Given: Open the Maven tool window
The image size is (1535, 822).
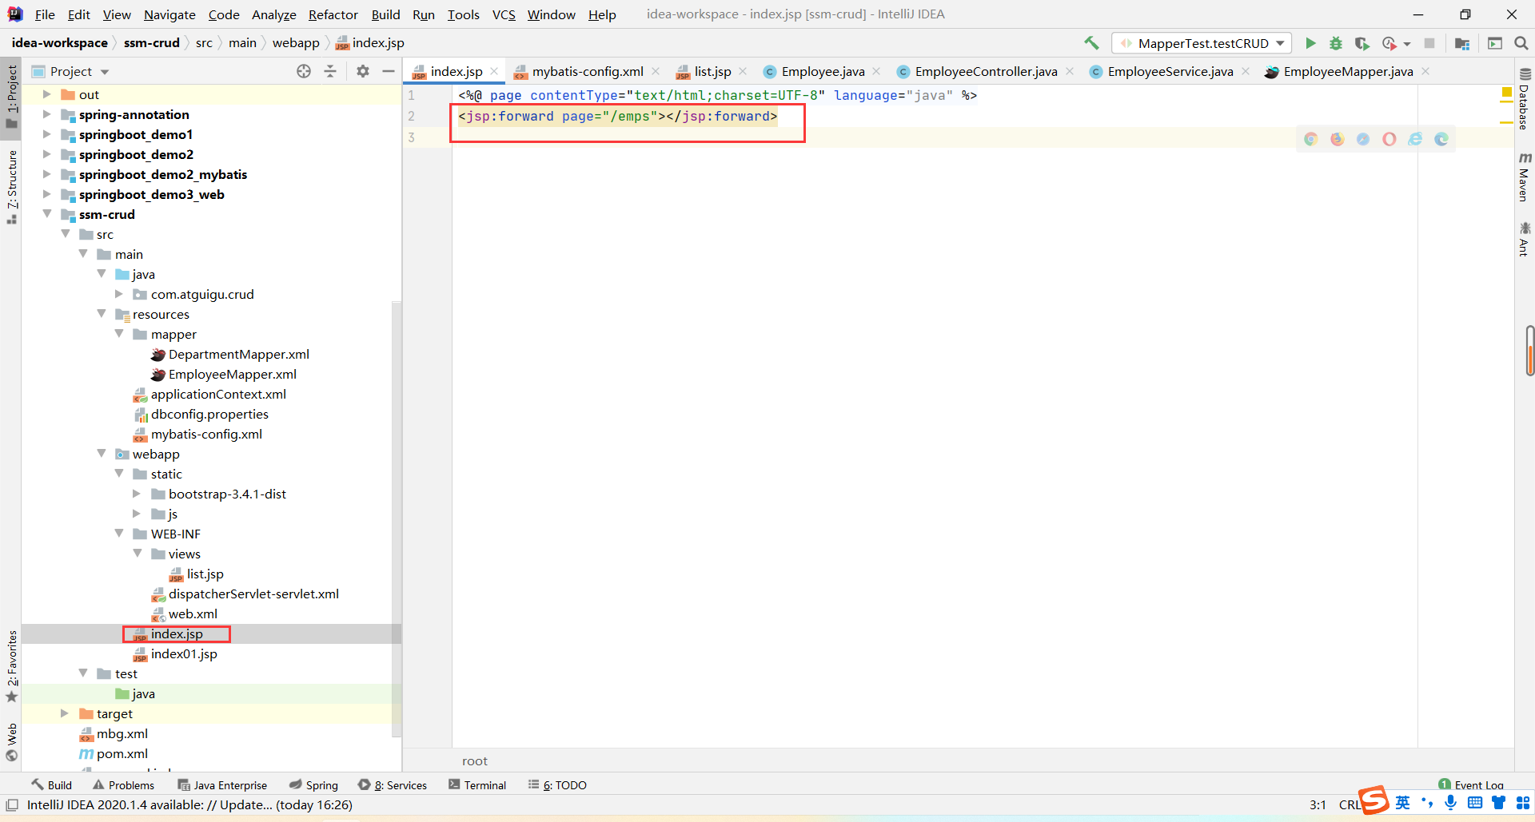Looking at the screenshot, I should click(x=1525, y=176).
